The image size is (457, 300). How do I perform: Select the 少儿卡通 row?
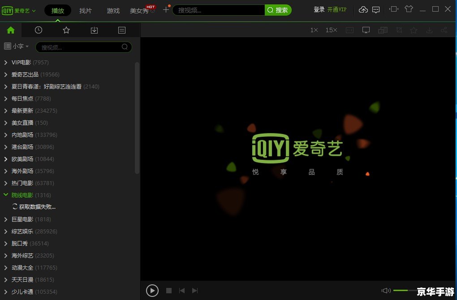34,292
